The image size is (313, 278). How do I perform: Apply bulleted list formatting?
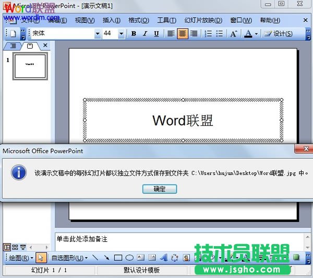pos(220,33)
